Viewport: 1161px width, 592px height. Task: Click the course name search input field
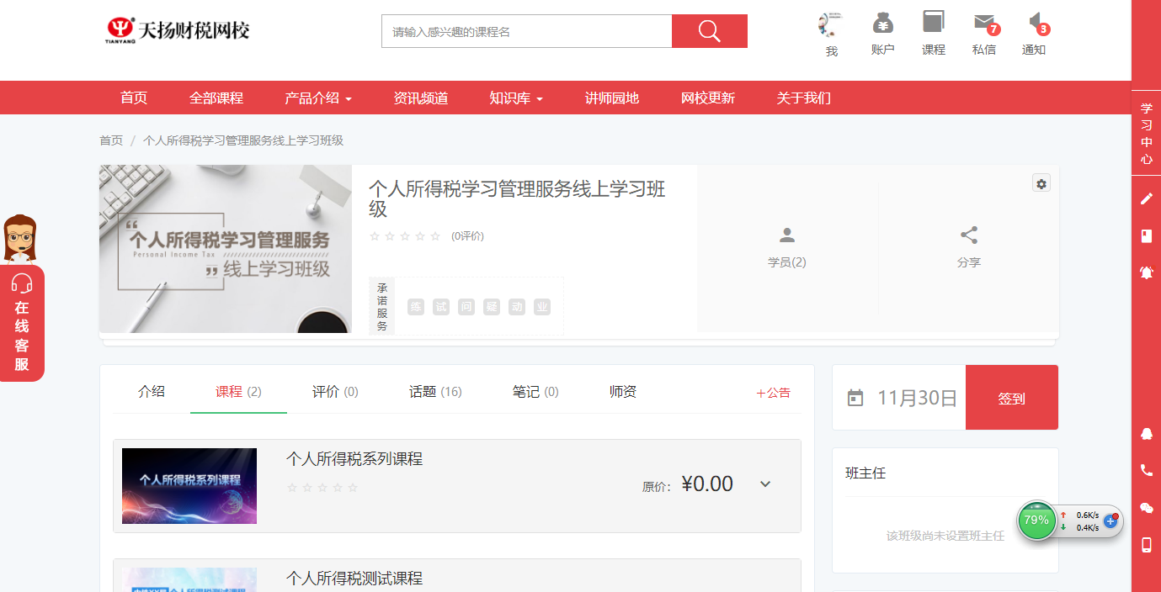[x=526, y=32]
